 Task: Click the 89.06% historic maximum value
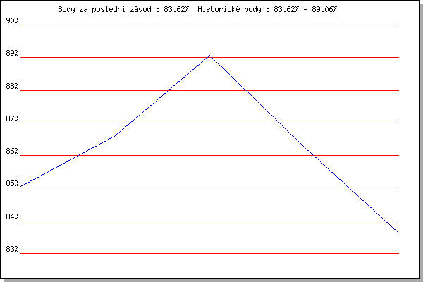click(323, 10)
